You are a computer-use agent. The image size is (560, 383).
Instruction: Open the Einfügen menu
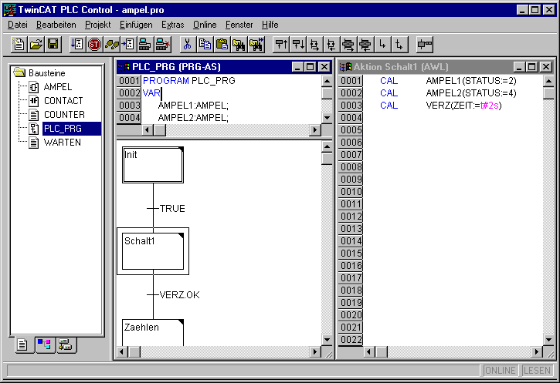pyautogui.click(x=136, y=25)
